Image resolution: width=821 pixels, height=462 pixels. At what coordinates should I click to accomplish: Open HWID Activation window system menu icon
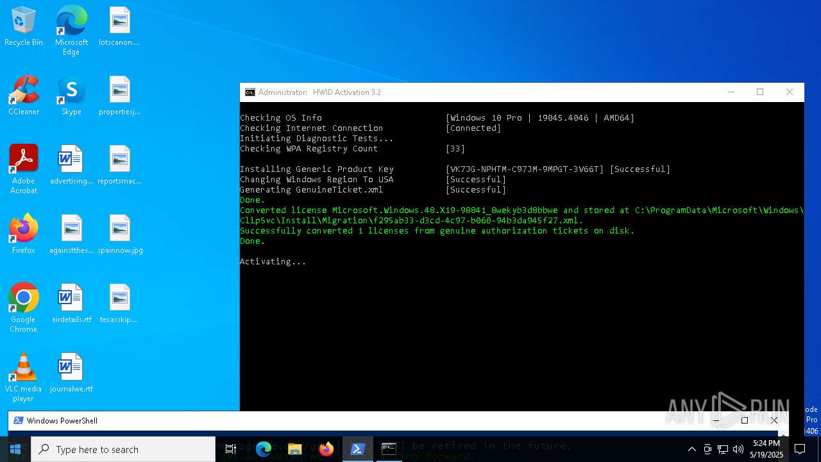tap(250, 92)
